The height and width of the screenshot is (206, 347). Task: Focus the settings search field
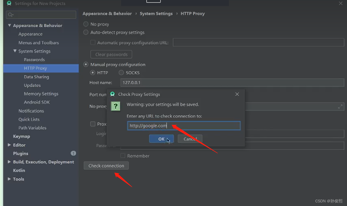[41, 15]
